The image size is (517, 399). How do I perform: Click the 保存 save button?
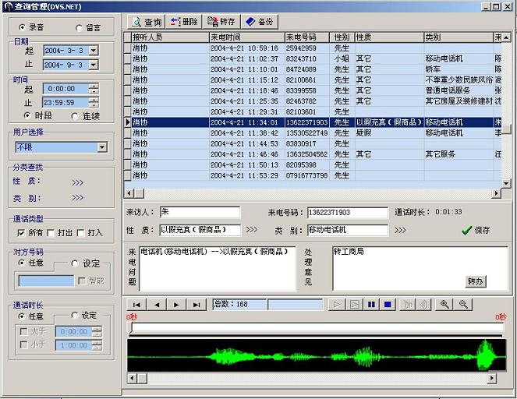[x=475, y=231]
